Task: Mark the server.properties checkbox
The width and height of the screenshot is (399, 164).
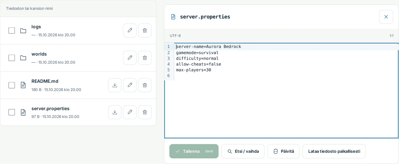Action: [12, 112]
